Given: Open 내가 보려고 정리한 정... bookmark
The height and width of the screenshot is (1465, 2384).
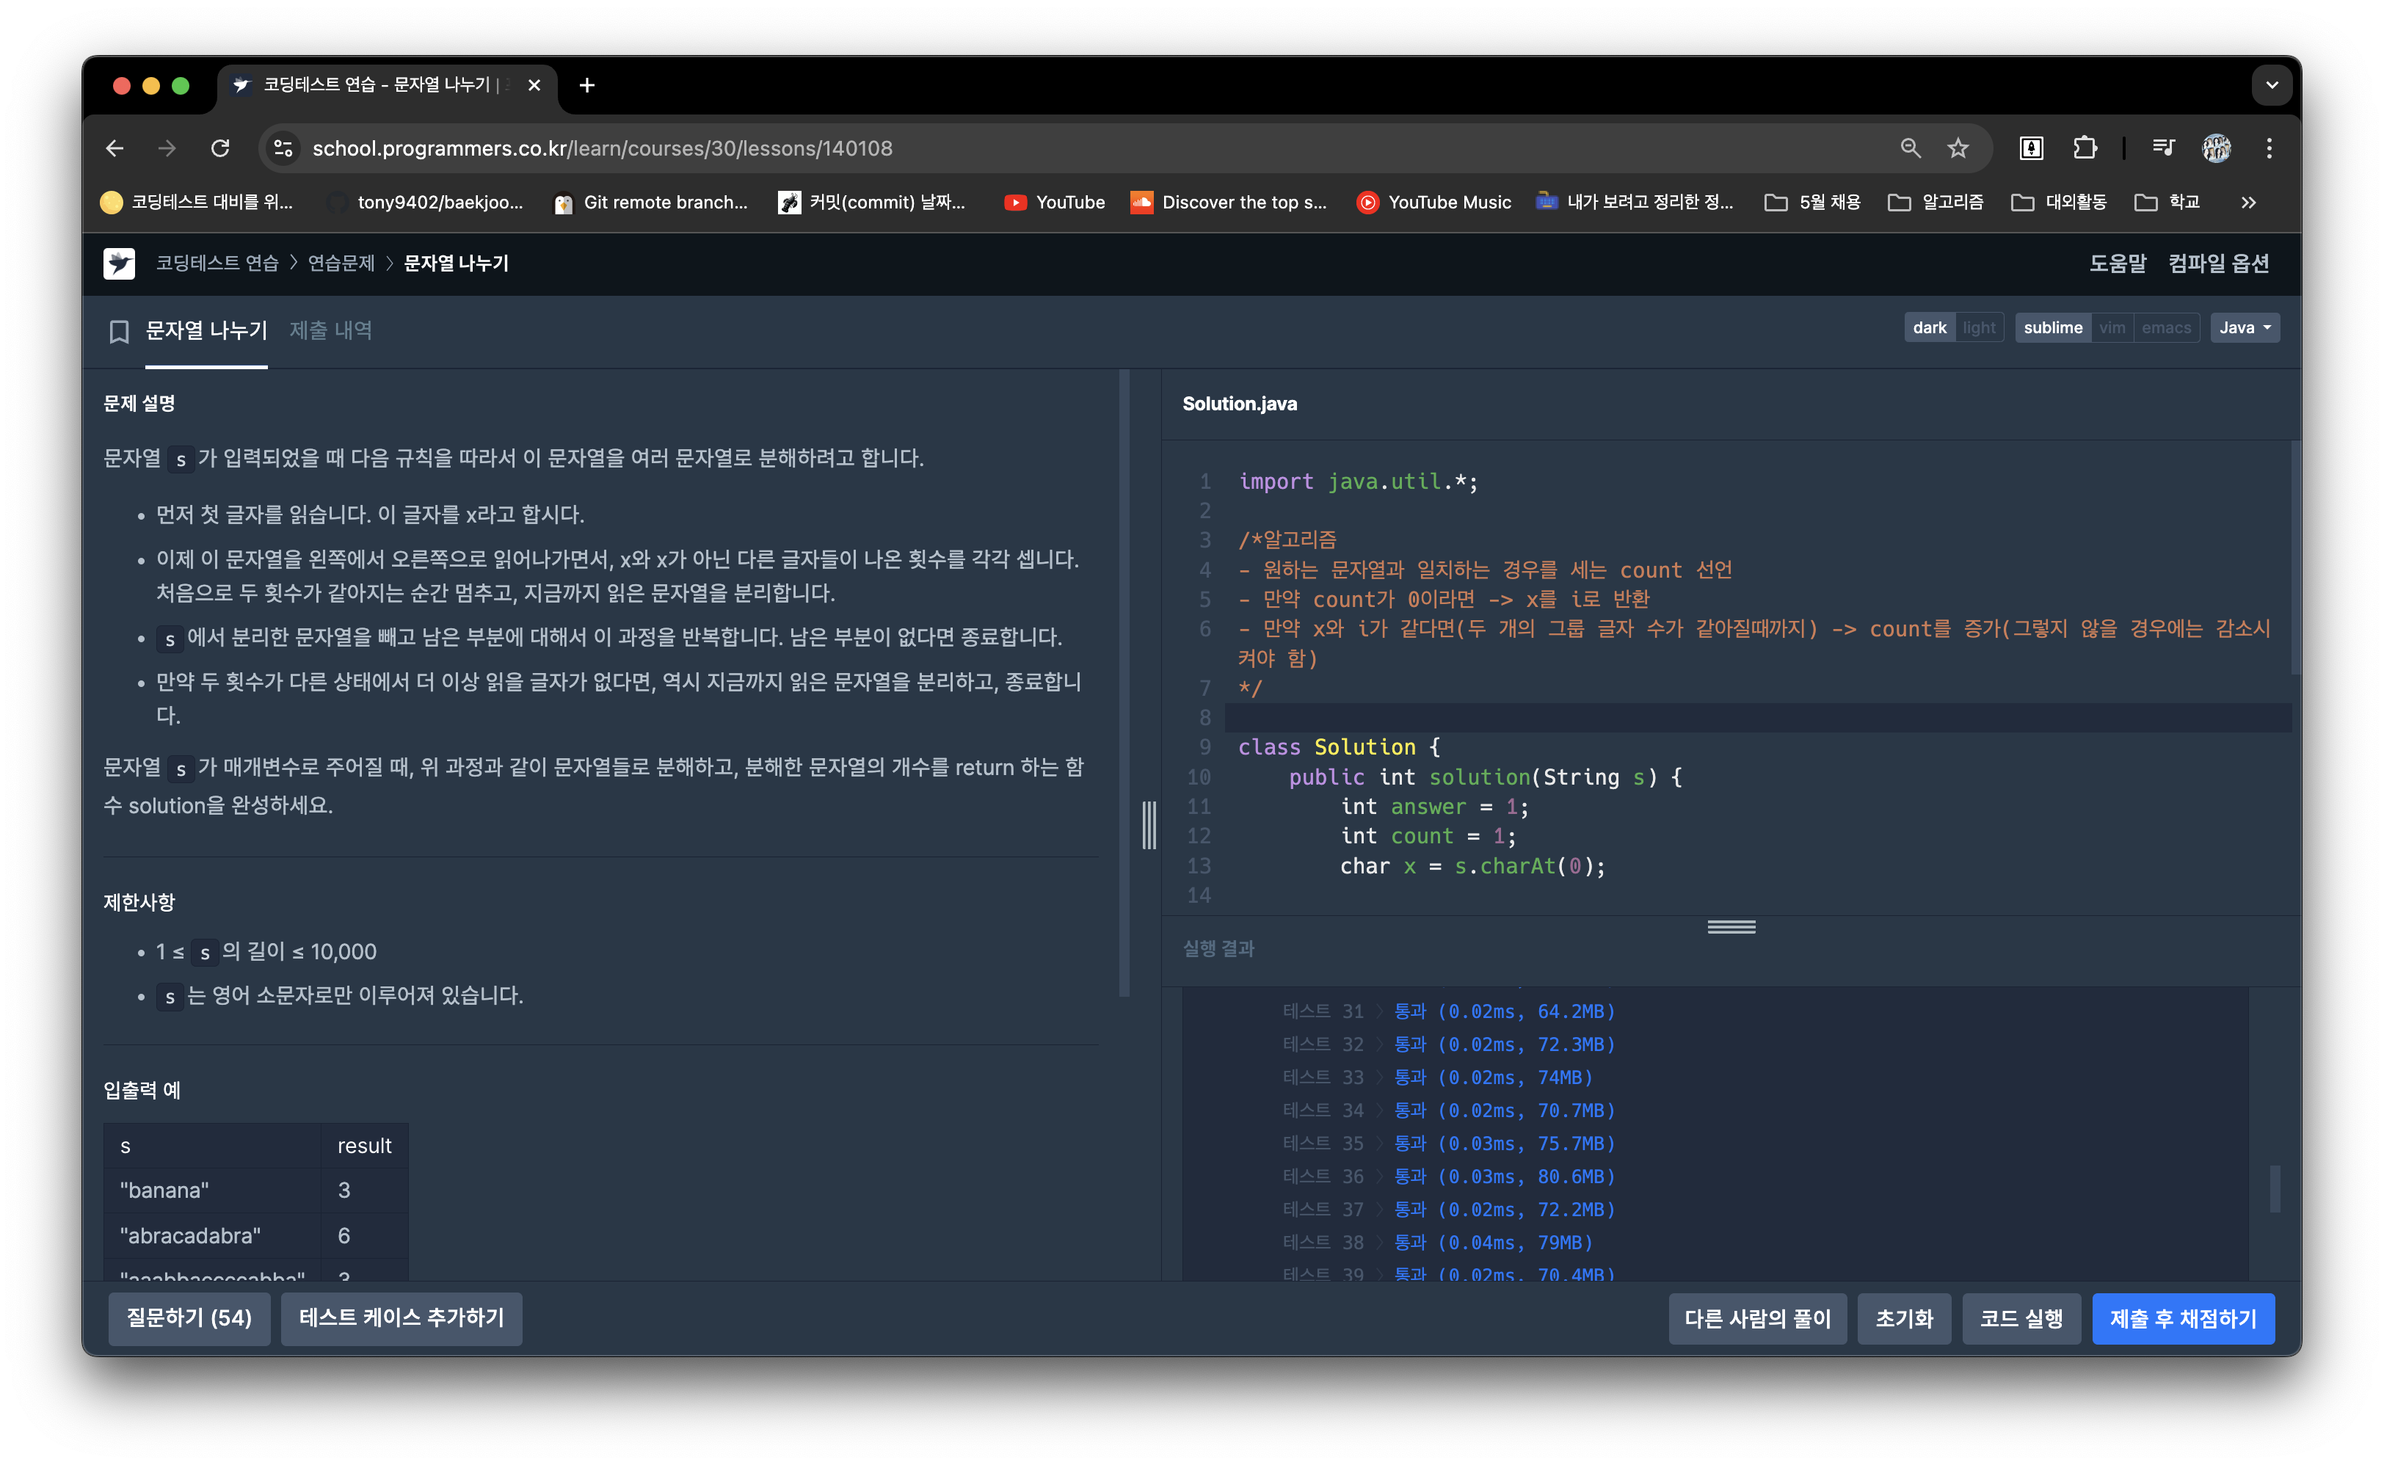Looking at the screenshot, I should pyautogui.click(x=1635, y=203).
